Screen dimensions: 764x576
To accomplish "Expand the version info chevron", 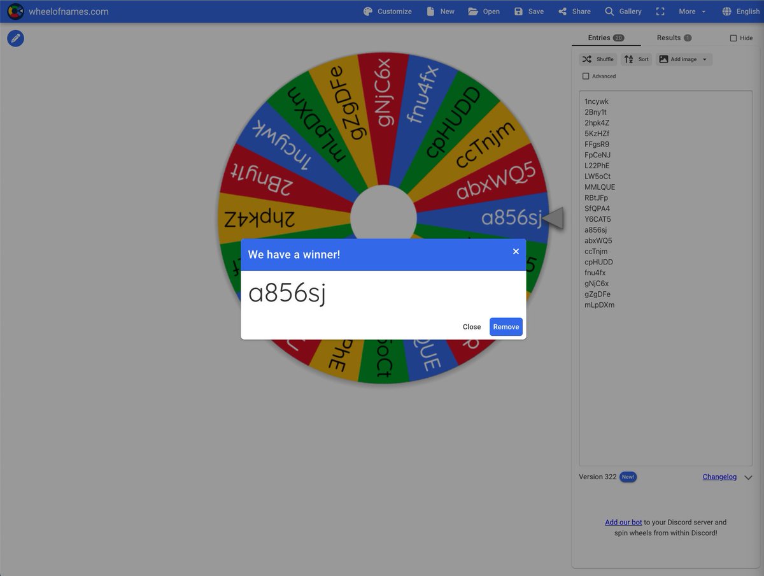I will 748,477.
